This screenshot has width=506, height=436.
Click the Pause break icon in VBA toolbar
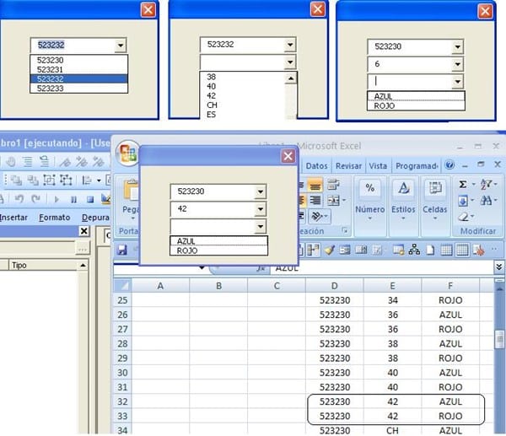click(x=73, y=199)
